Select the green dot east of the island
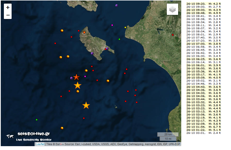The width and height of the screenshot is (231, 150). point(119,39)
